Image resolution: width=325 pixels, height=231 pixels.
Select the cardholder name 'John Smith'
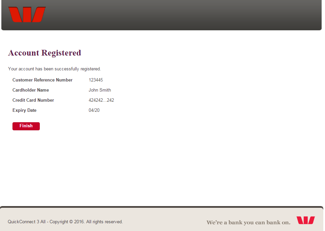click(99, 90)
